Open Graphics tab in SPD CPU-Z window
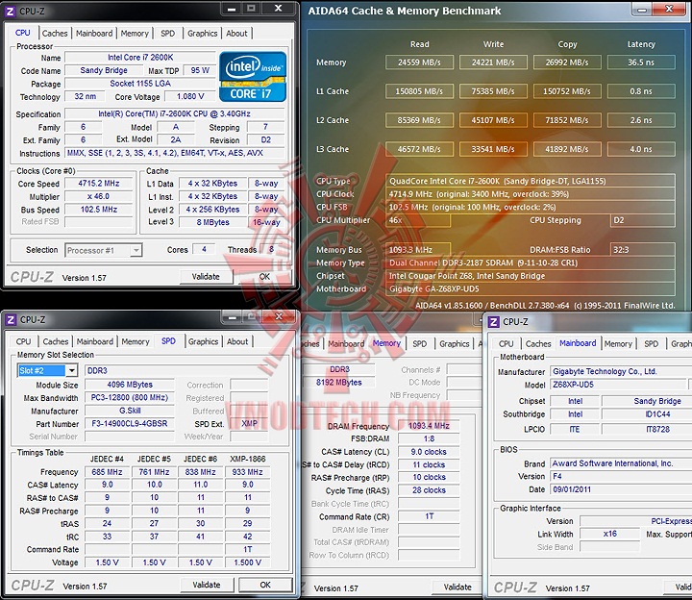The image size is (692, 600). (x=203, y=341)
